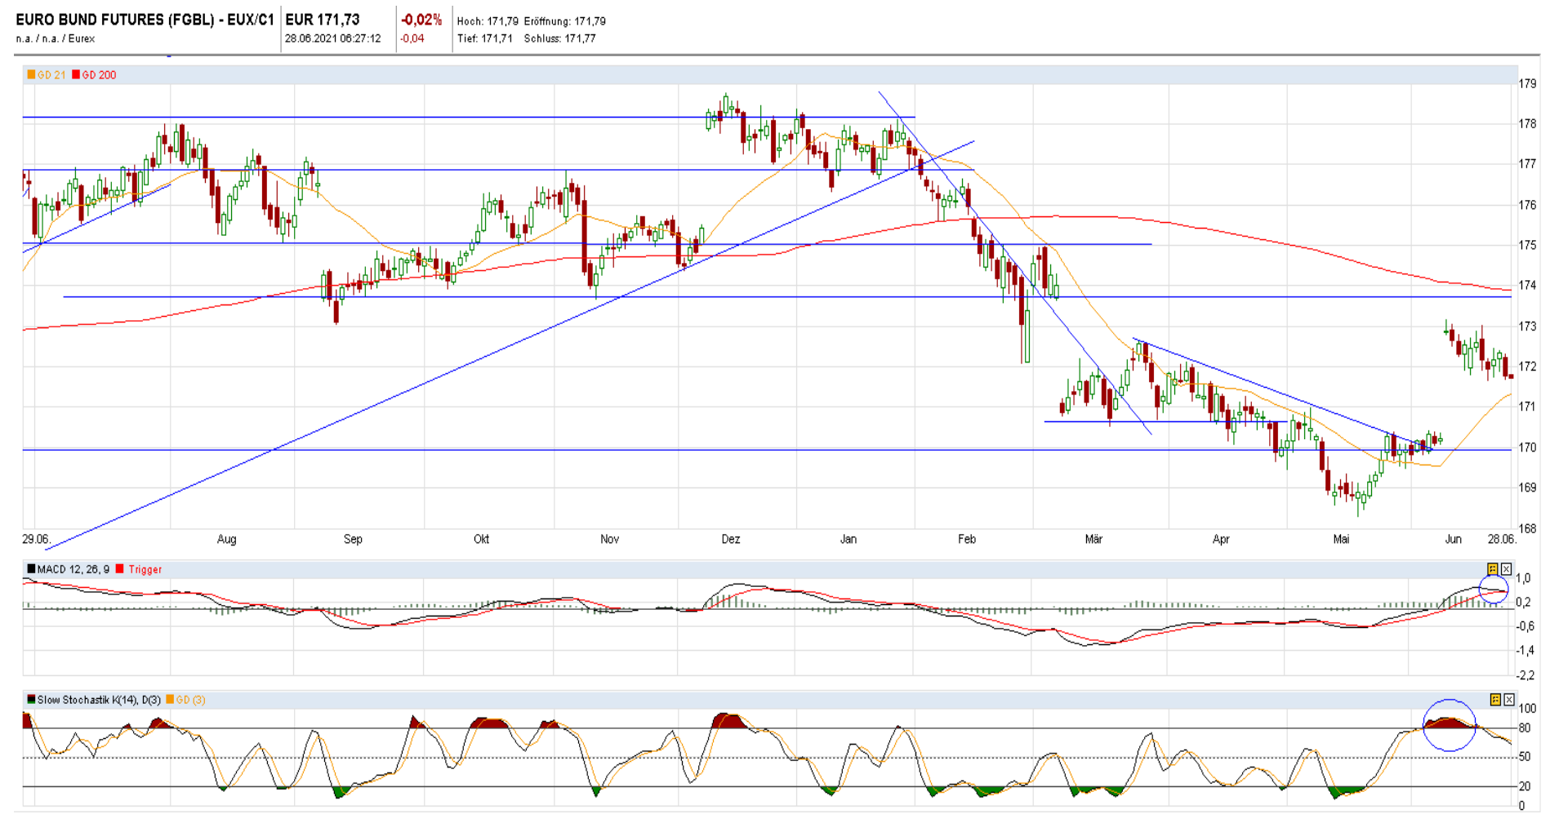Viewport: 1550px width, 823px height.
Task: Click the Tief: 171,71 value
Action: click(485, 38)
